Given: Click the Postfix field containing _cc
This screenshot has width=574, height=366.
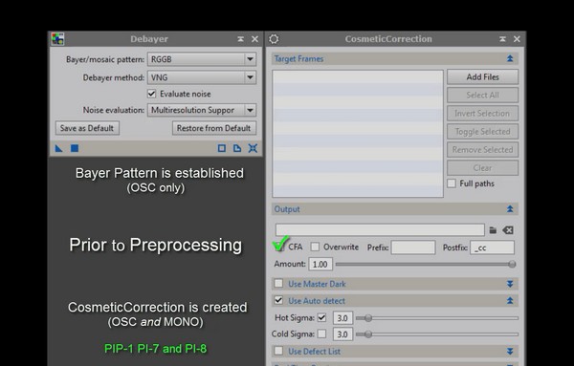Looking at the screenshot, I should coord(493,248).
